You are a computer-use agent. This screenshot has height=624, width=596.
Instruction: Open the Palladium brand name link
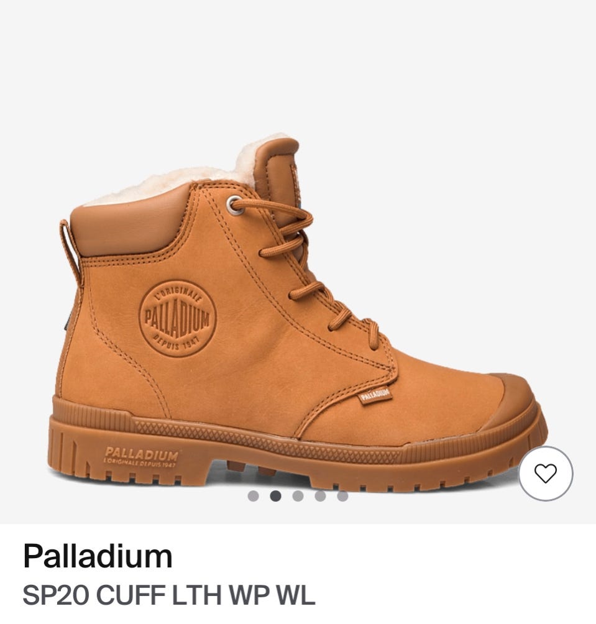[x=98, y=556]
